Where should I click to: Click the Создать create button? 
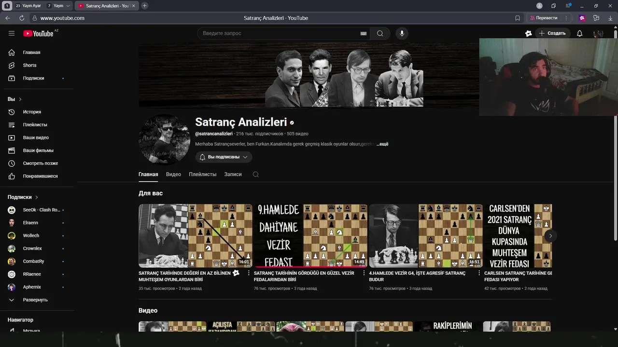[x=552, y=33]
